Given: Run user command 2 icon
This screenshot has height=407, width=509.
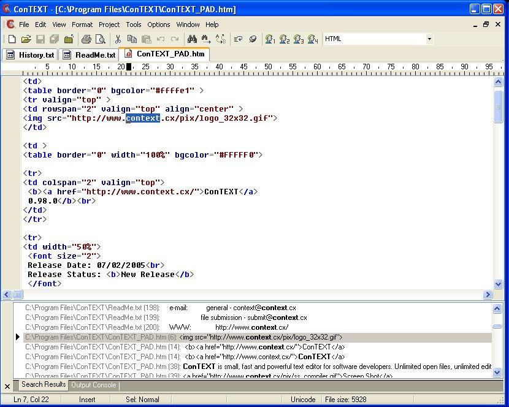Looking at the screenshot, I should [284, 39].
